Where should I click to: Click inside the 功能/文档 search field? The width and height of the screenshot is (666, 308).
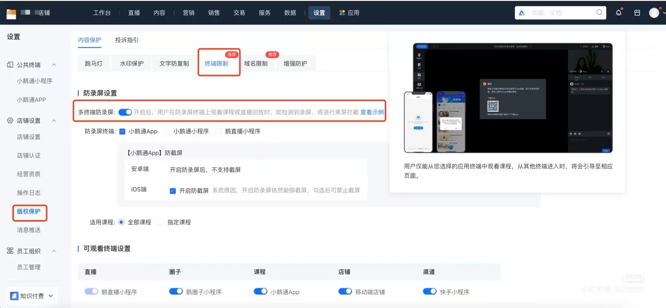click(x=555, y=12)
